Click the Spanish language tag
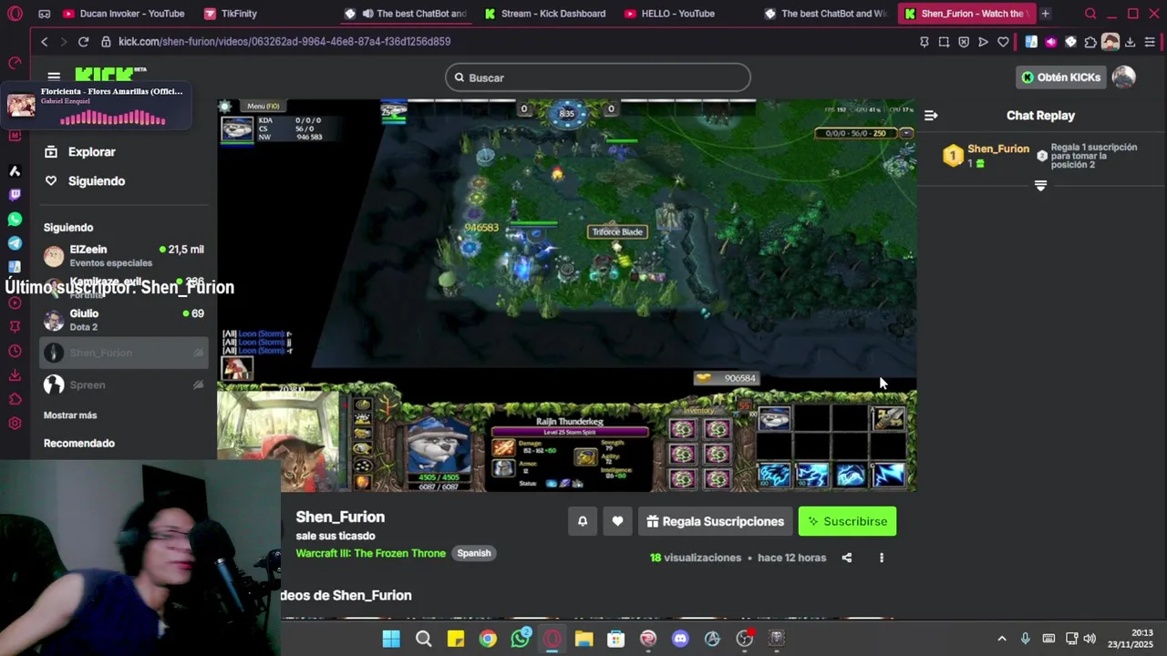This screenshot has height=656, width=1167. [474, 553]
